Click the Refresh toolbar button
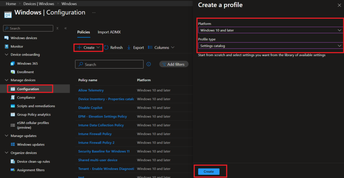 pos(114,48)
